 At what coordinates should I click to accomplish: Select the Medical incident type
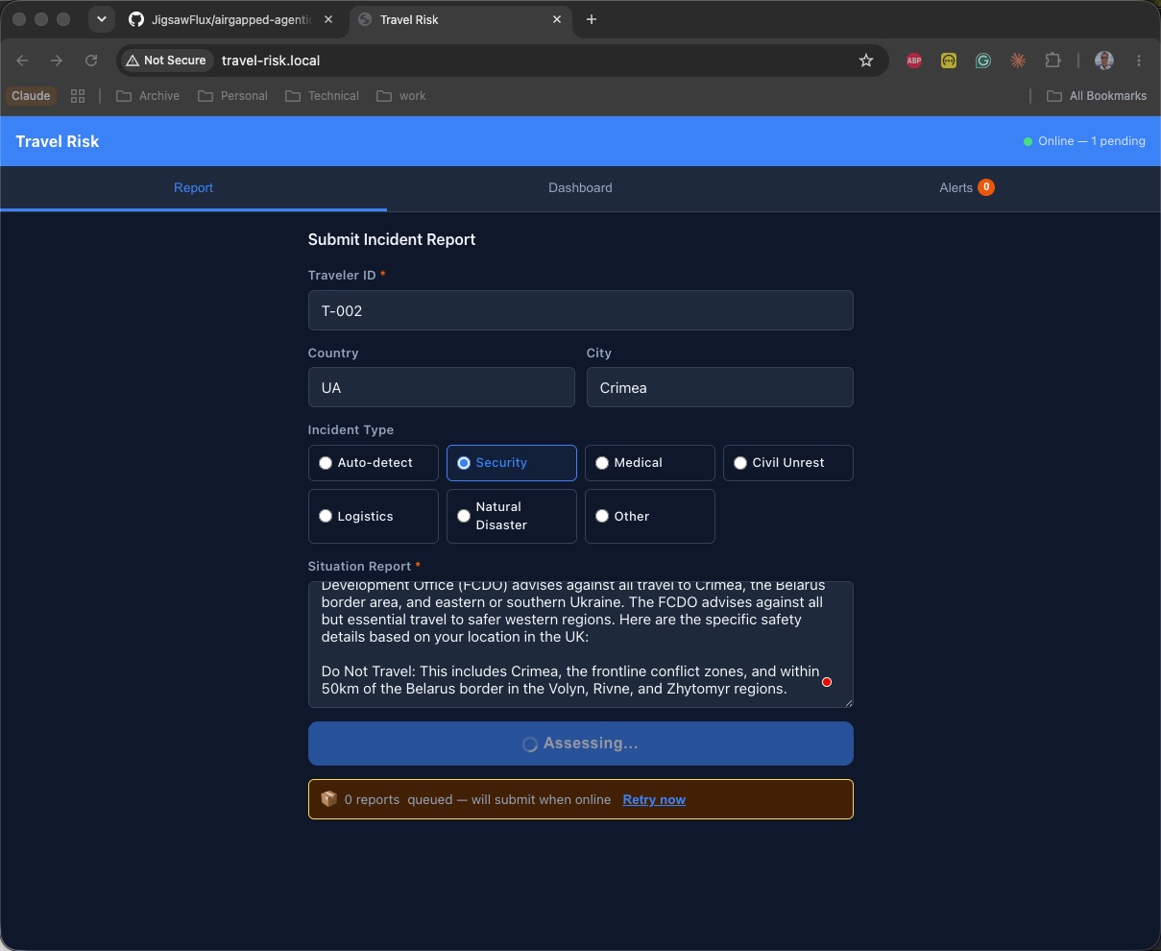[650, 463]
